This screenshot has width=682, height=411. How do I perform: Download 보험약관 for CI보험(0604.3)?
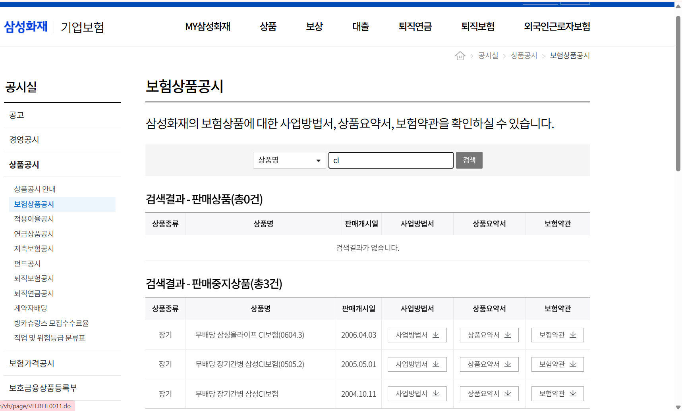pos(558,335)
